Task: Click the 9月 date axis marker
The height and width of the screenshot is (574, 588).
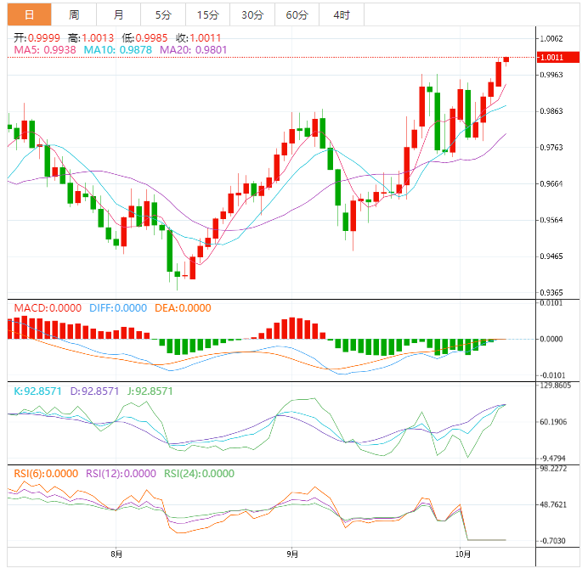Action: click(291, 554)
